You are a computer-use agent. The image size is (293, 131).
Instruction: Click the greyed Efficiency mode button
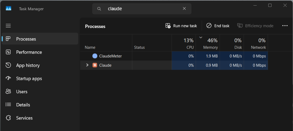pos(255,26)
